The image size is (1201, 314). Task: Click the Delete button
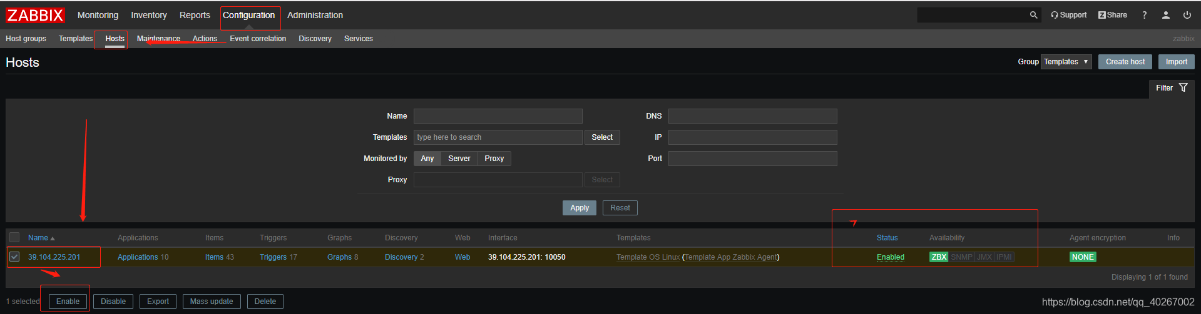pos(265,302)
